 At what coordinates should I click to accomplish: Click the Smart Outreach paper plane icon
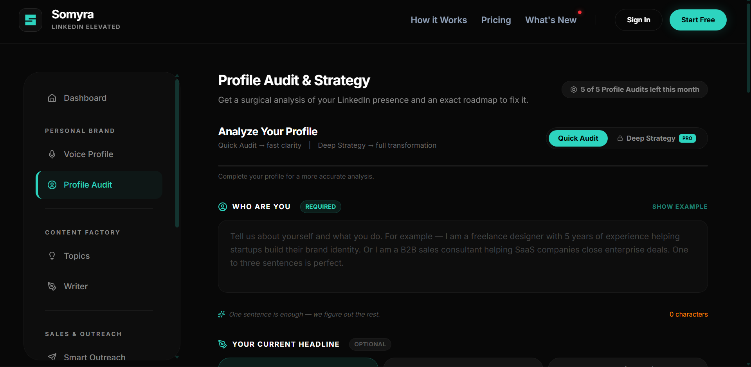[x=52, y=356]
